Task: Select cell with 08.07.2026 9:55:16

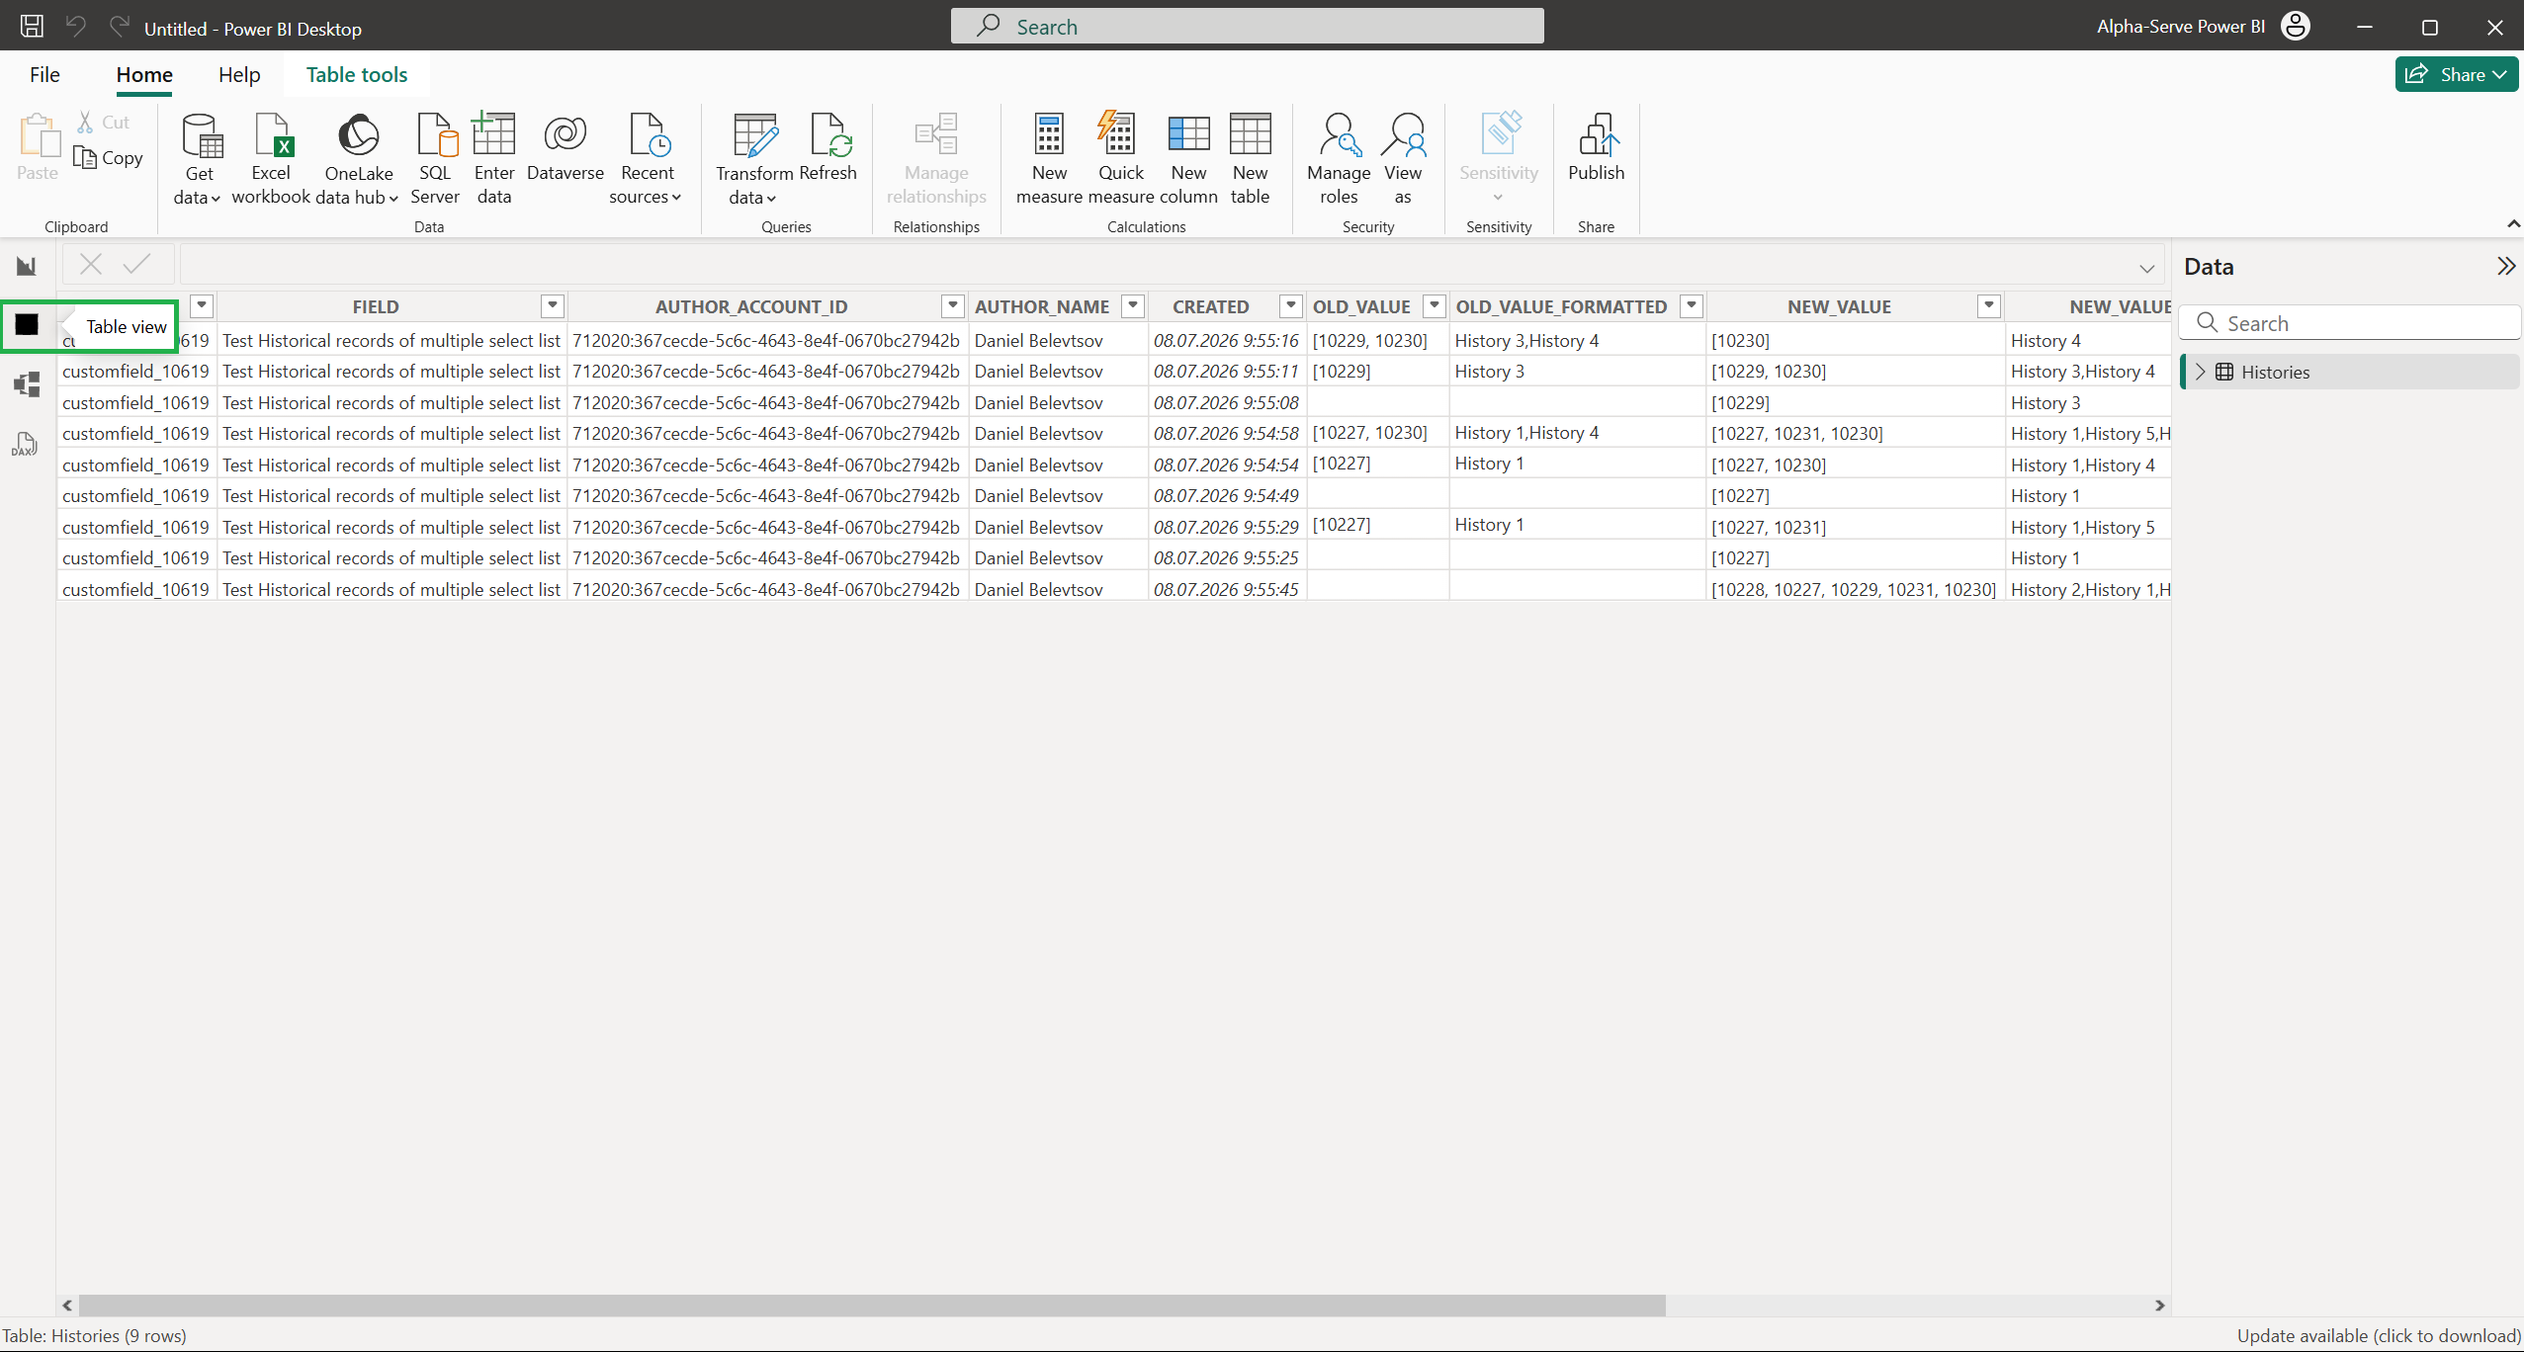Action: (1227, 340)
